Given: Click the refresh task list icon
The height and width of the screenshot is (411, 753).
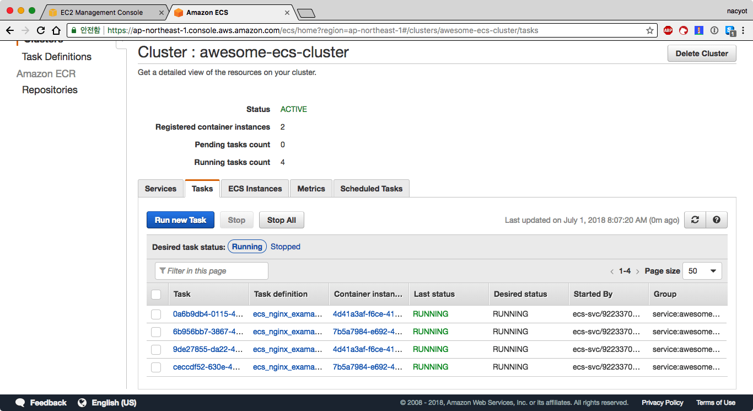Looking at the screenshot, I should click(695, 220).
